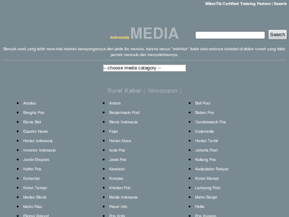
Task: Open the Investor Indonesia link
Action: coord(39,151)
